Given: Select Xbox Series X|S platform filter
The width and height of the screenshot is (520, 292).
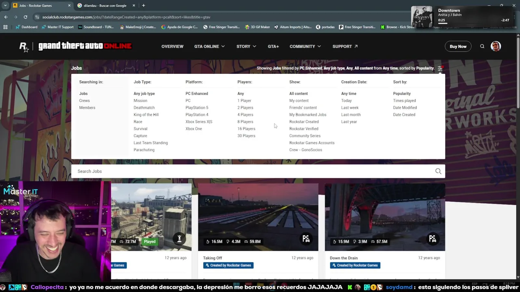Looking at the screenshot, I should click(199, 122).
